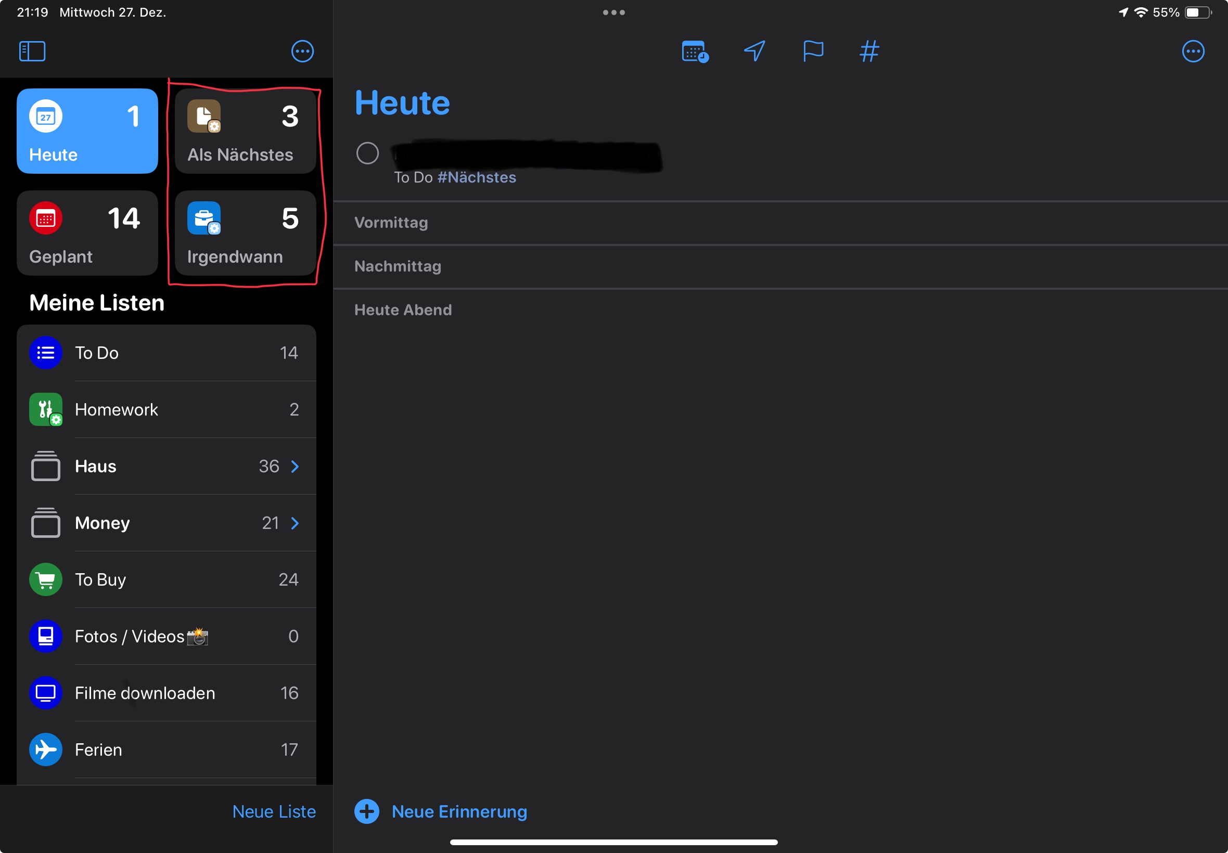Viewport: 1228px width, 853px height.
Task: Open the Irgendwann smart list
Action: tap(246, 233)
